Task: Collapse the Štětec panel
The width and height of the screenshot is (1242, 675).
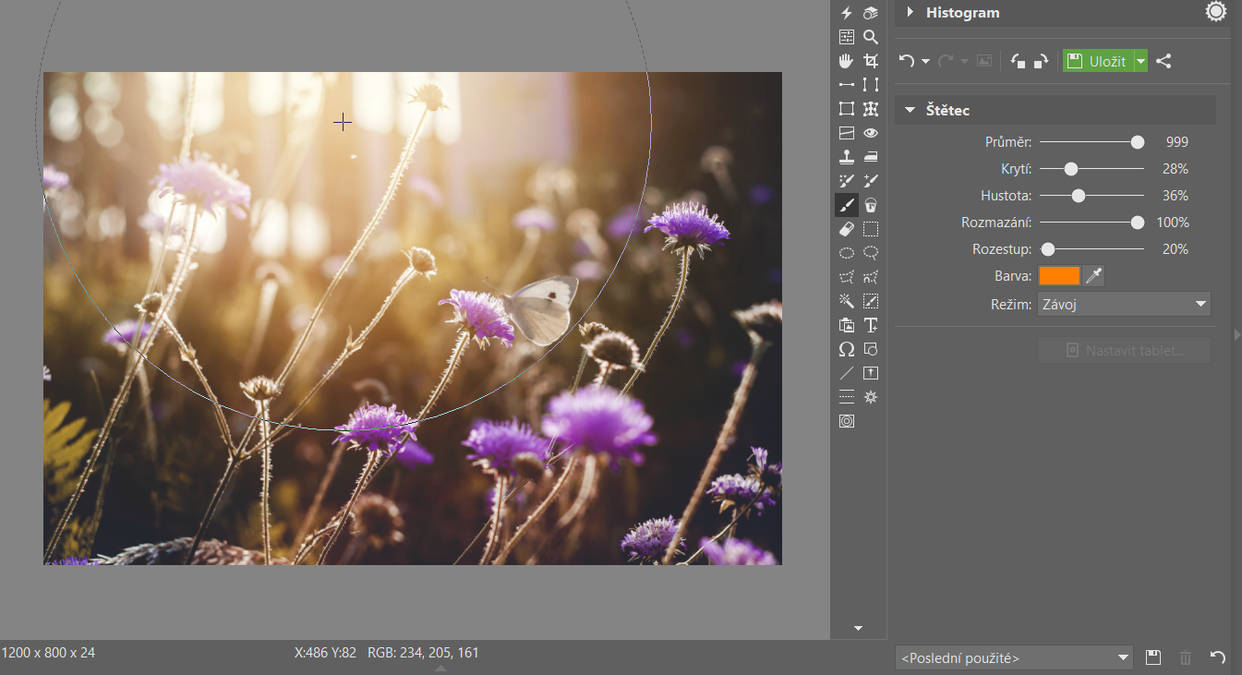Action: pyautogui.click(x=910, y=110)
